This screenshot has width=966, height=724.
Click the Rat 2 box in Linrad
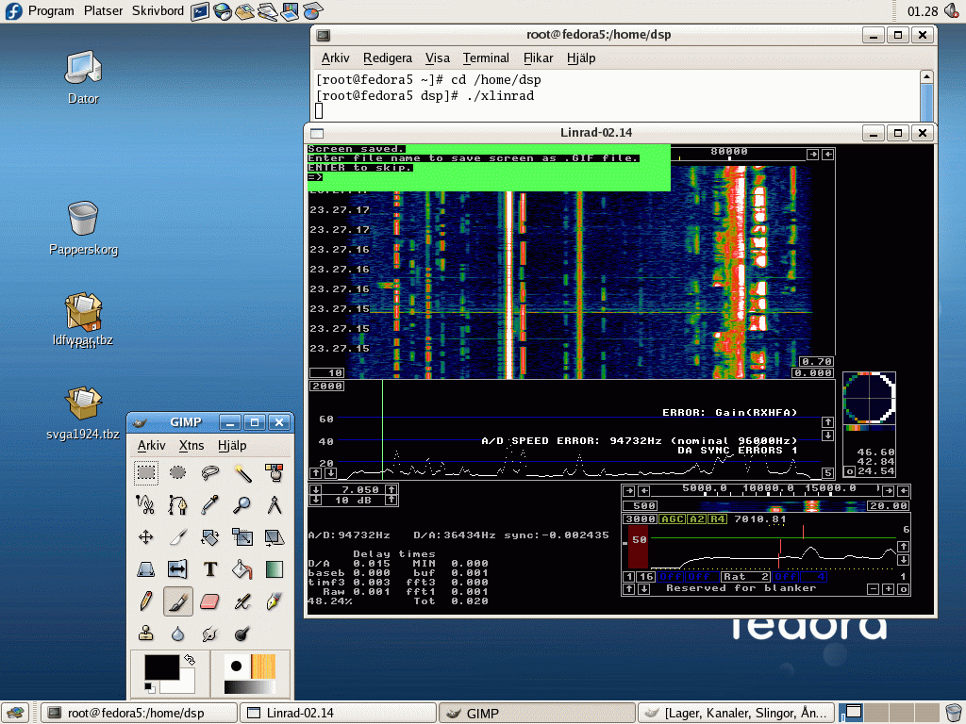(x=746, y=577)
